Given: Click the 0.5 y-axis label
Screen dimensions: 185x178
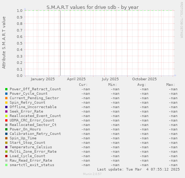Looking at the screenshot, I should (x=20, y=43).
